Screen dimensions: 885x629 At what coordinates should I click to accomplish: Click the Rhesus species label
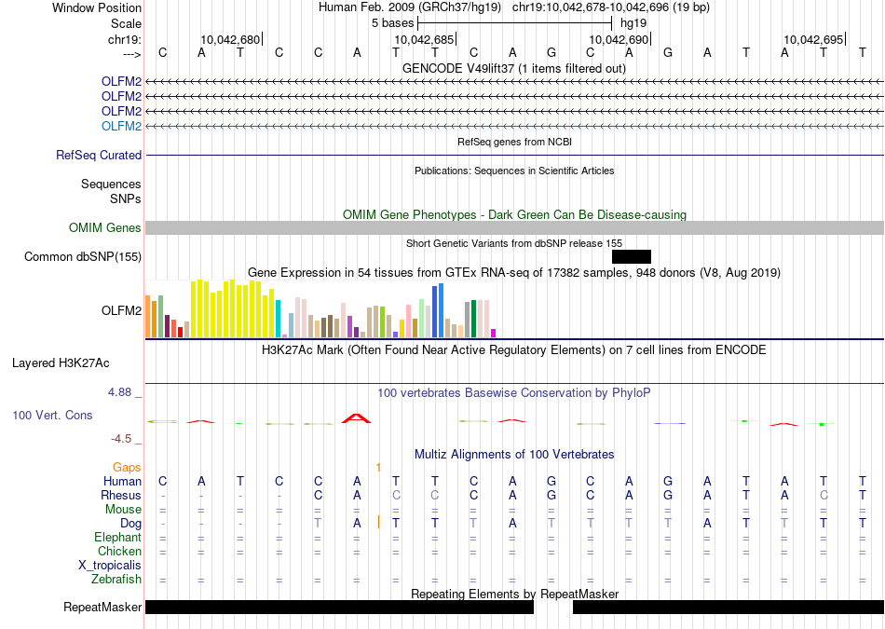(x=121, y=495)
